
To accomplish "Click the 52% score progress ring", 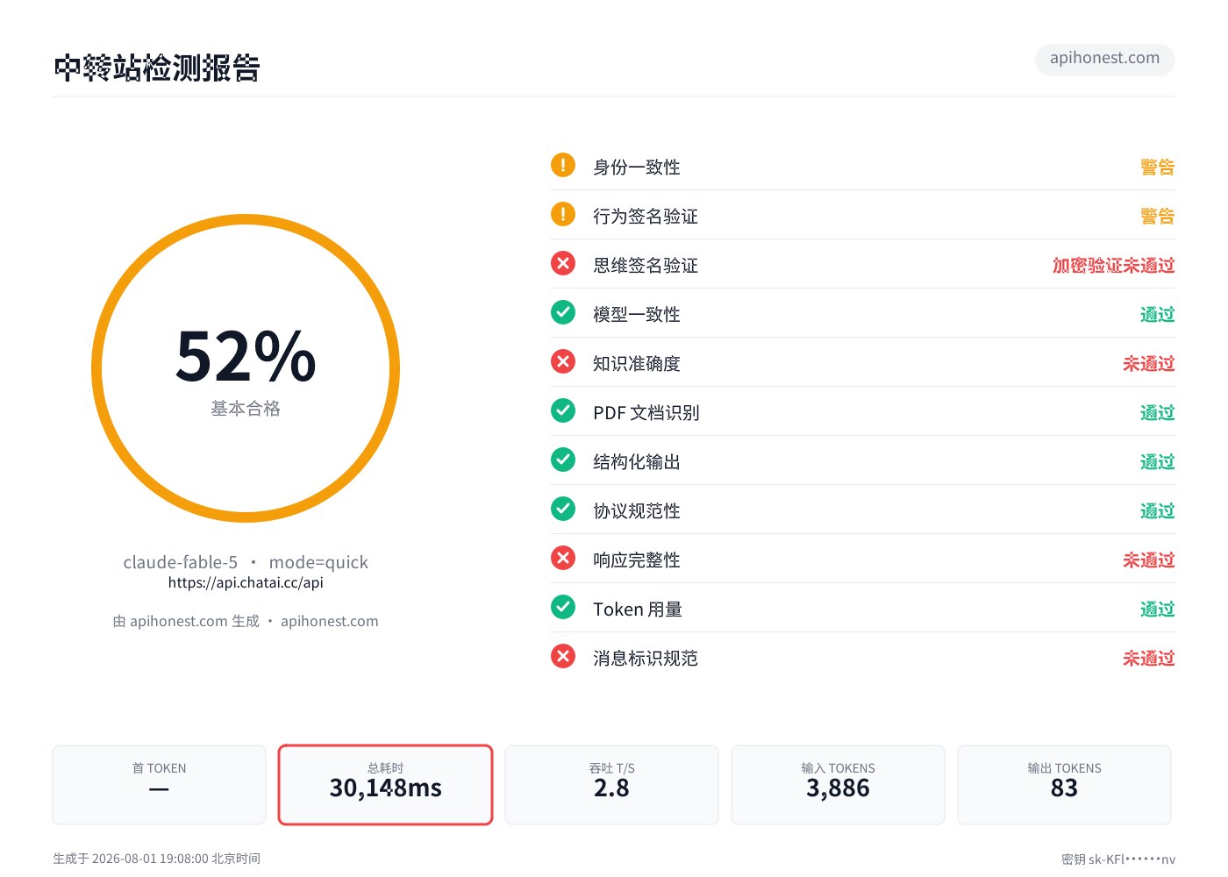I will tap(246, 368).
